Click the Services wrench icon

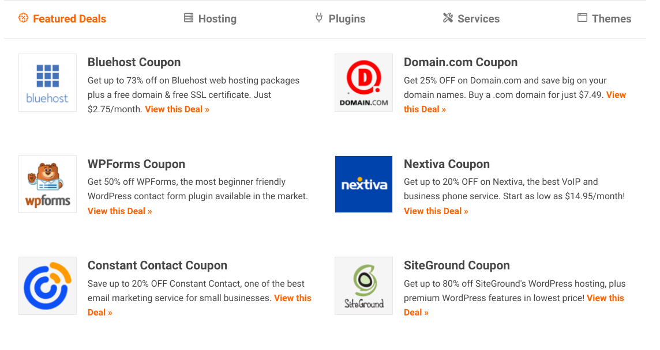pyautogui.click(x=448, y=18)
